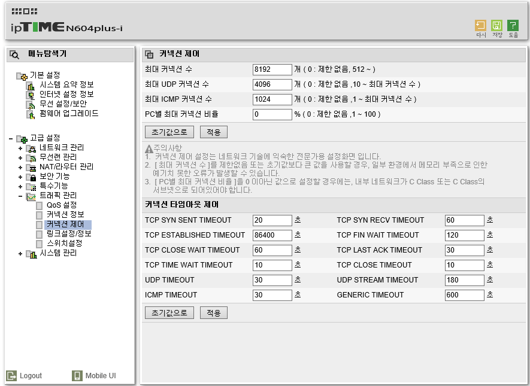
Task: Click the 메뉴탐색기 search icon
Action: 14,54
